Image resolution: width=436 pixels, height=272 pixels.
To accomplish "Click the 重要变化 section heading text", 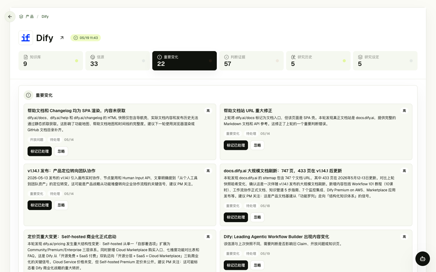I will pyautogui.click(x=44, y=95).
